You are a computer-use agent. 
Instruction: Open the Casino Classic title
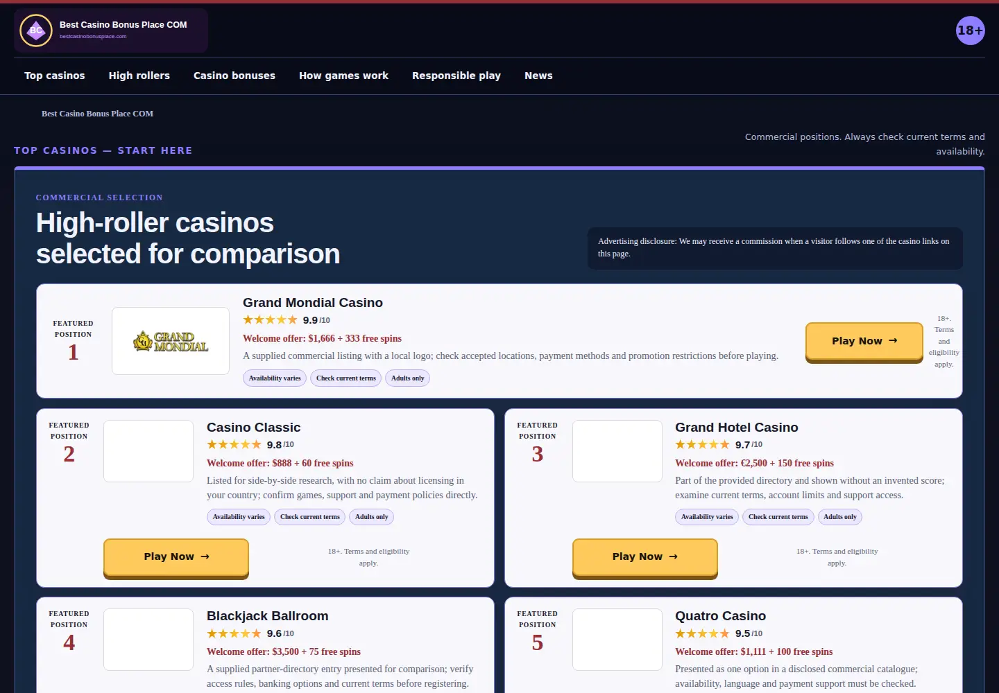pos(254,428)
